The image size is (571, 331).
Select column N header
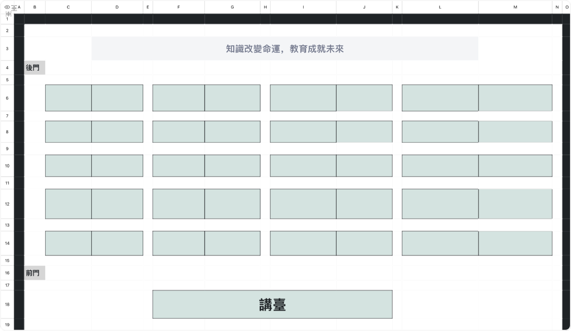tap(557, 7)
